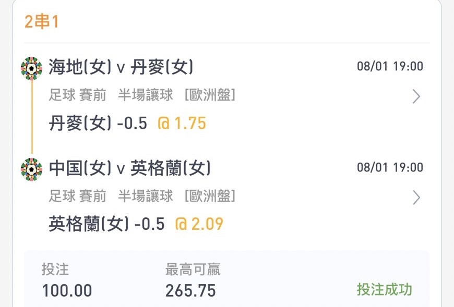
Task: Expand the China v England bet details chevron
Action: pos(416,198)
